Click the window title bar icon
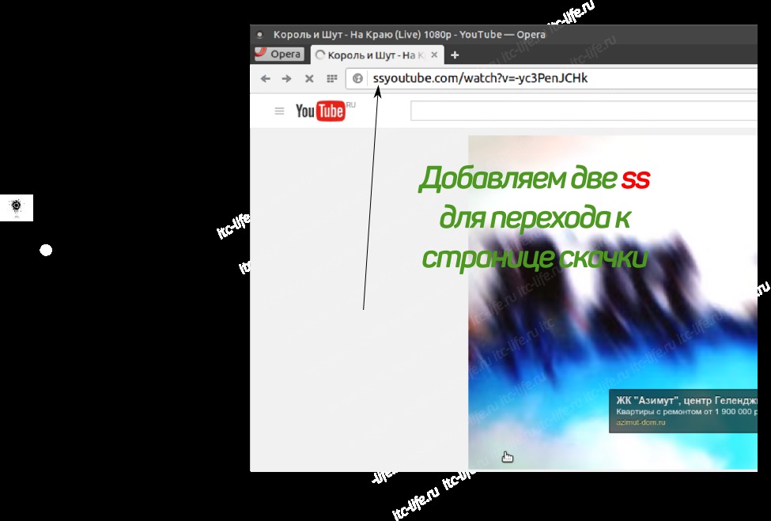771x521 pixels. click(x=259, y=35)
